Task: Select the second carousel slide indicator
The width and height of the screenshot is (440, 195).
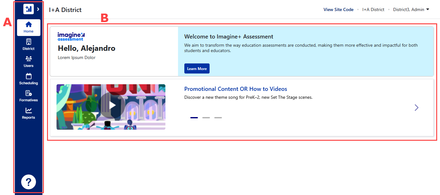Action: pyautogui.click(x=206, y=118)
